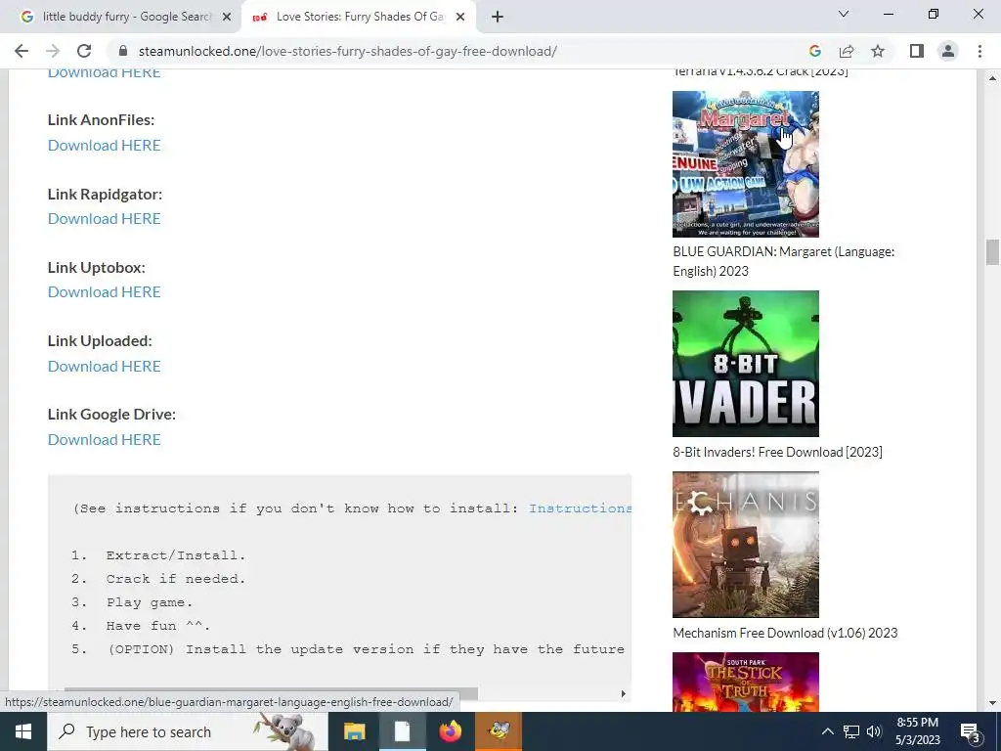Open the 8-Bit Invaders thumbnail

(746, 364)
